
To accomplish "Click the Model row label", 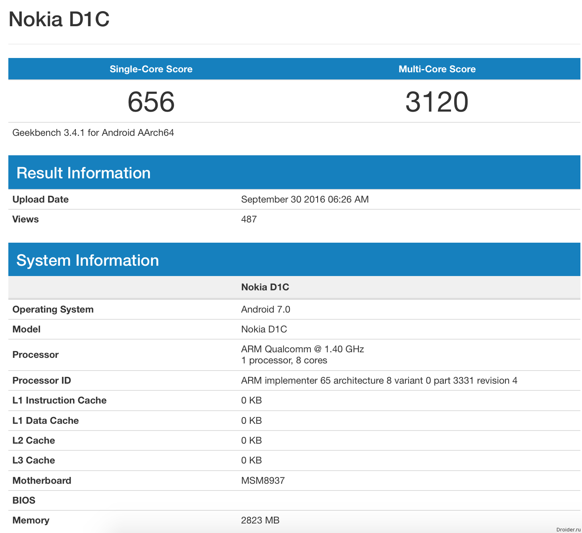I will click(x=27, y=329).
